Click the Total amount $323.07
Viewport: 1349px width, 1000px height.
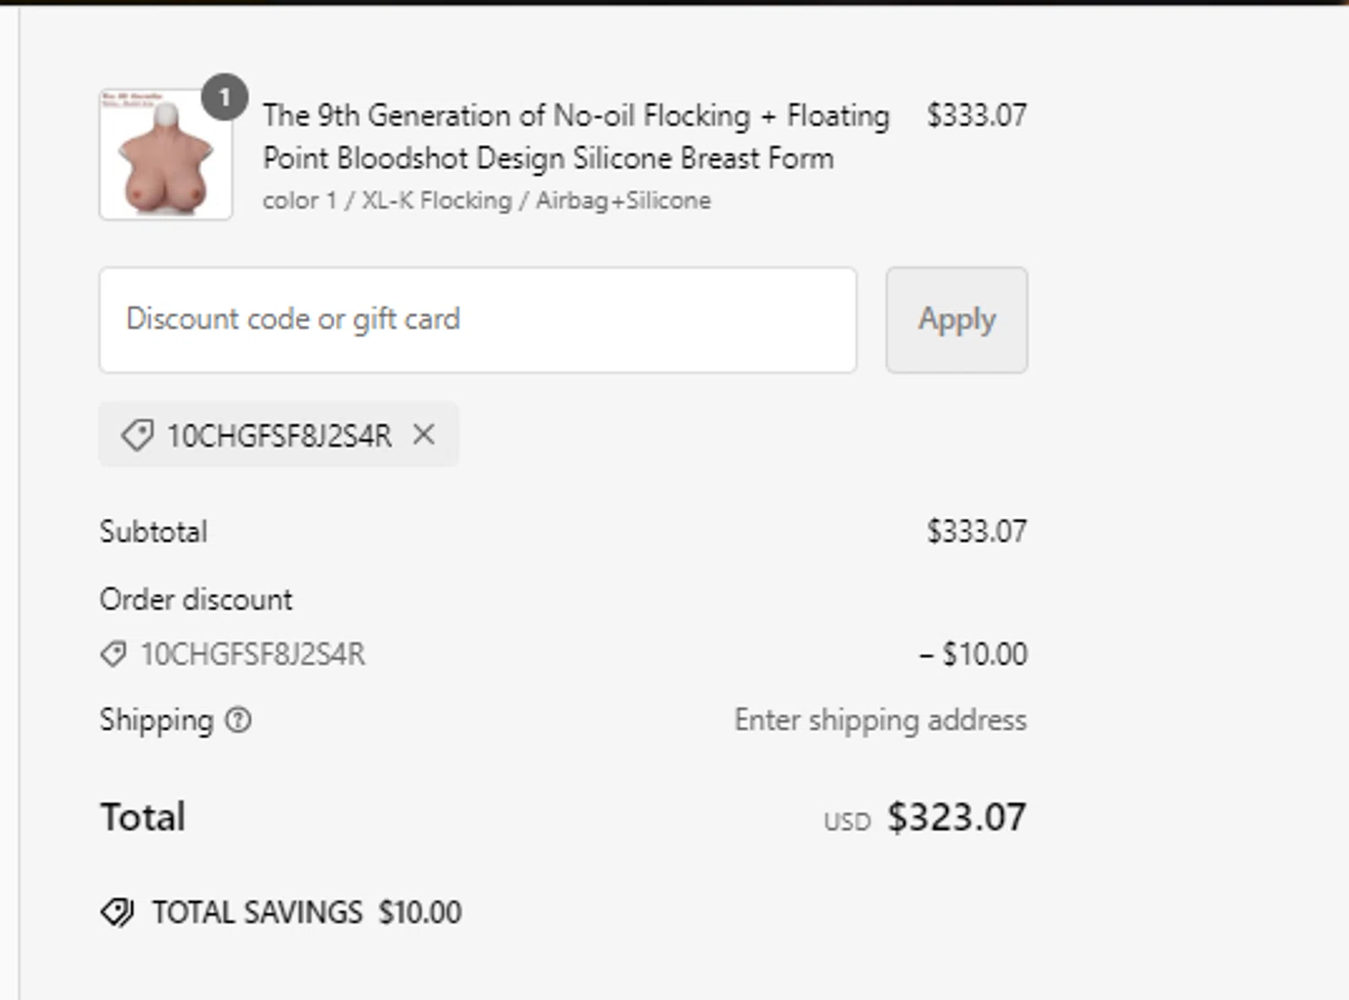tap(956, 817)
